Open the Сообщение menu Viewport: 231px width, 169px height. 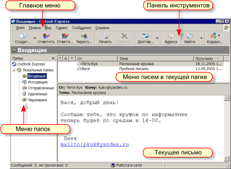pos(82,28)
